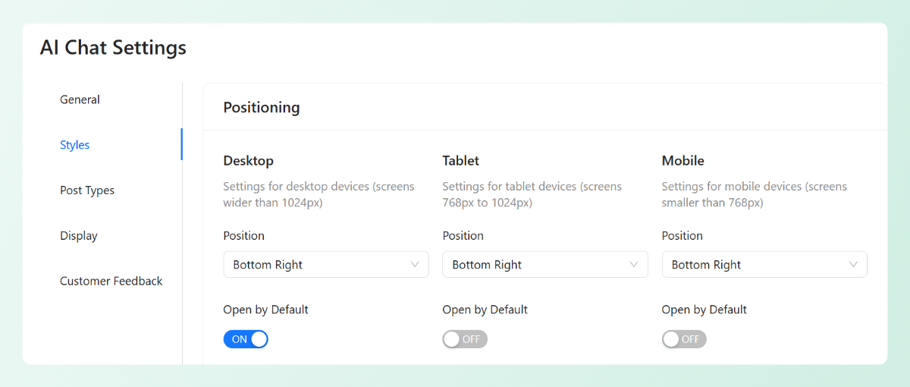Click the AI Chat Settings title

(x=113, y=48)
